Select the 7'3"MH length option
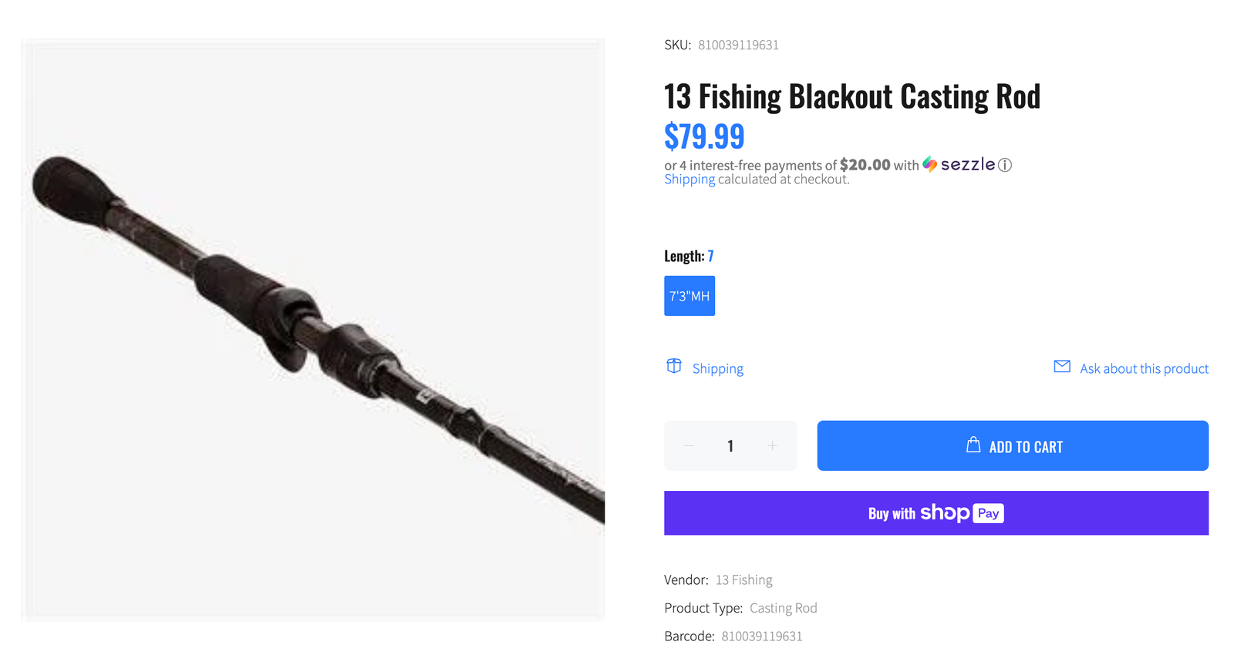This screenshot has width=1234, height=655. click(689, 296)
